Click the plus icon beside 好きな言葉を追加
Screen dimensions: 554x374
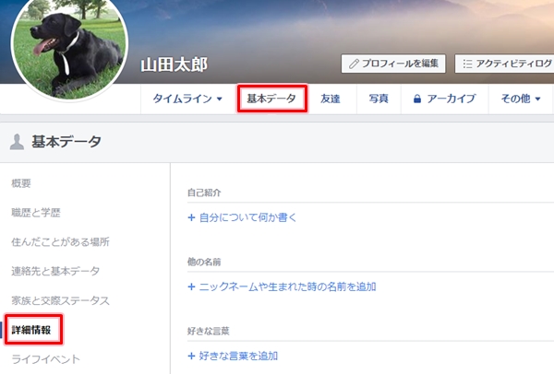[x=191, y=356]
